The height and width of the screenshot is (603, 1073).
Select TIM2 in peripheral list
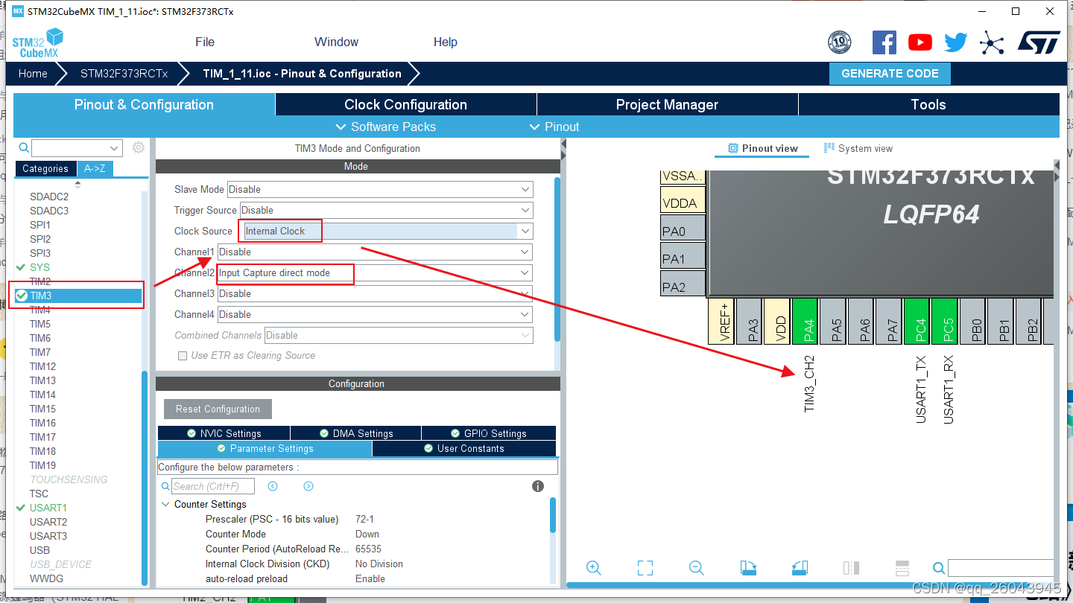(x=40, y=281)
